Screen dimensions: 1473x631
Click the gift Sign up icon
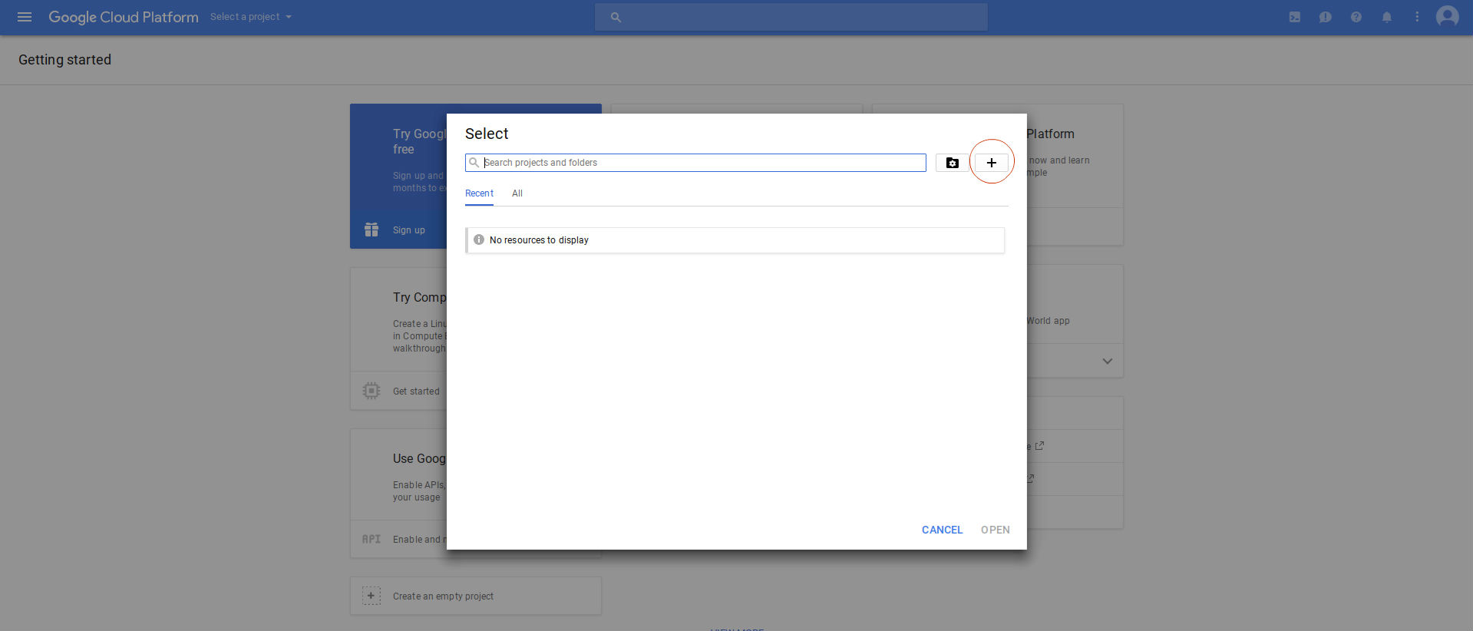tap(372, 230)
